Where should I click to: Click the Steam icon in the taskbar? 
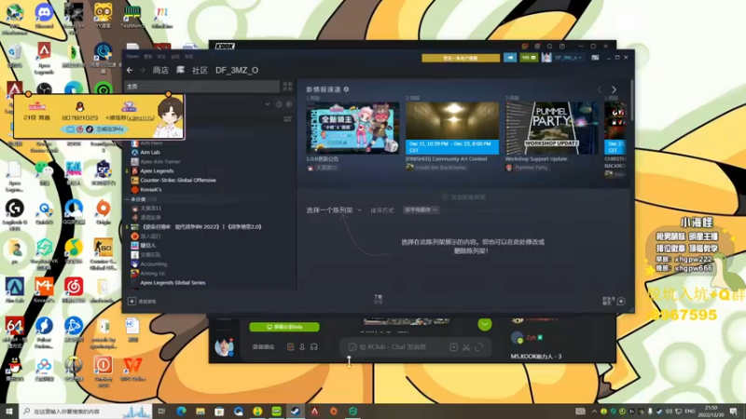click(296, 412)
